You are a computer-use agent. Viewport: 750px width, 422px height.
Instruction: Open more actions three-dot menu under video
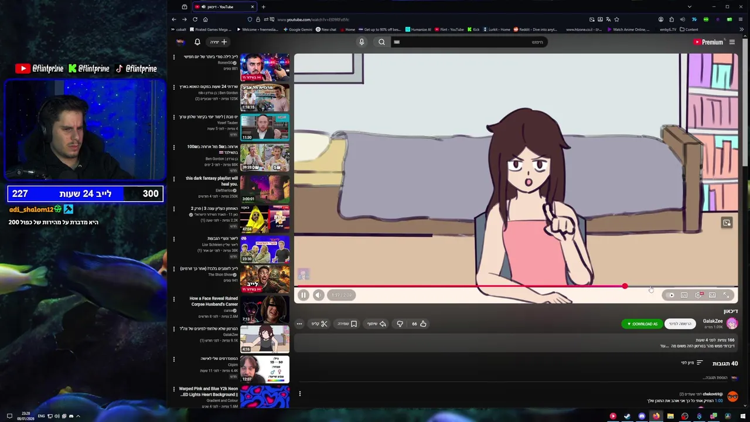coord(299,324)
